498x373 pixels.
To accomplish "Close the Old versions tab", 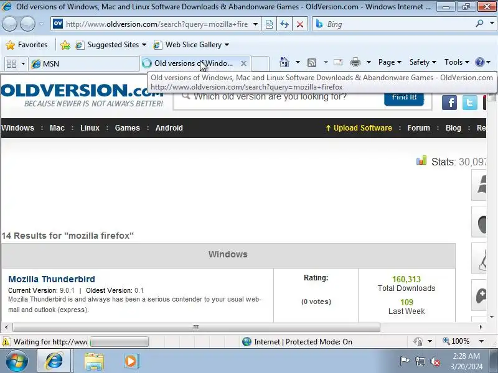I will tap(243, 63).
